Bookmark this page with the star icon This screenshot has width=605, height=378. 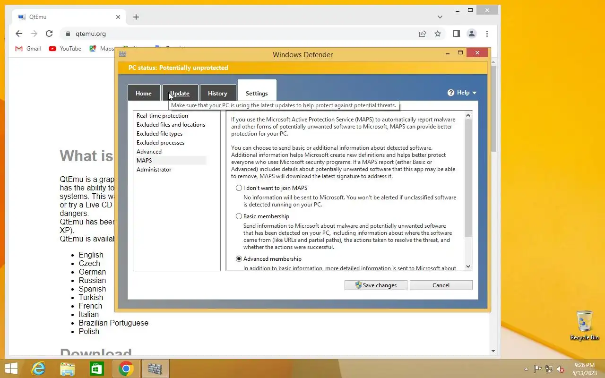tap(438, 34)
